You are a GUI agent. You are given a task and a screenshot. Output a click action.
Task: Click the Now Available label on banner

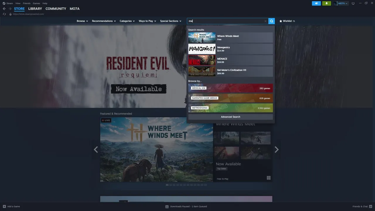click(139, 89)
